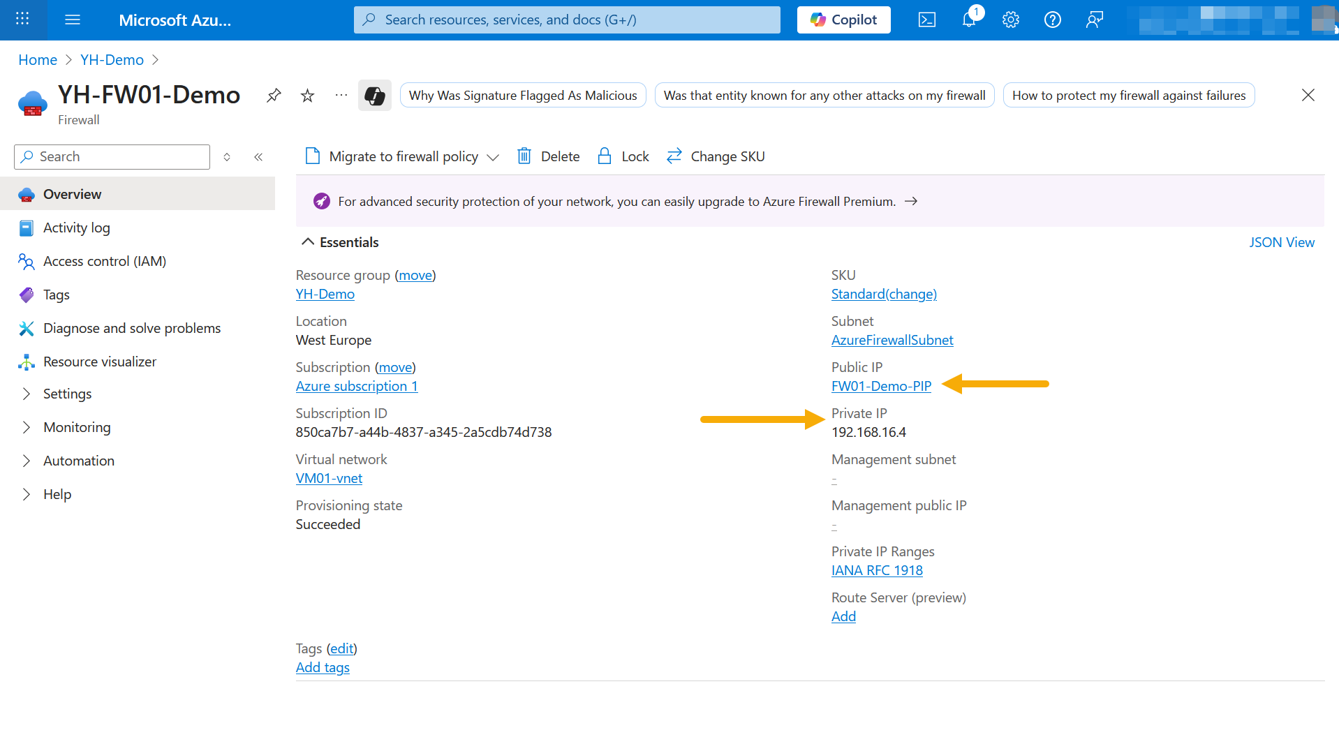Close the YH-FW01-Demo blade
The width and height of the screenshot is (1339, 744).
tap(1308, 95)
